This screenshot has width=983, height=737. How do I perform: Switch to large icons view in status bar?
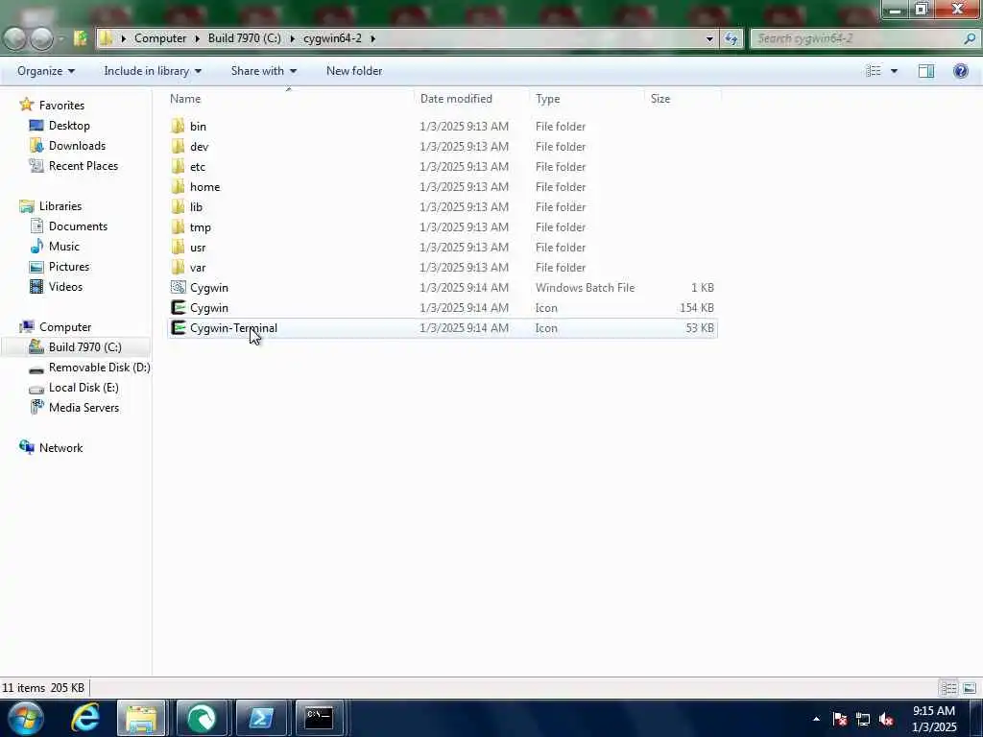click(970, 688)
